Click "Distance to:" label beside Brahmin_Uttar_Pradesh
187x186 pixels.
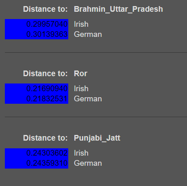(45, 9)
